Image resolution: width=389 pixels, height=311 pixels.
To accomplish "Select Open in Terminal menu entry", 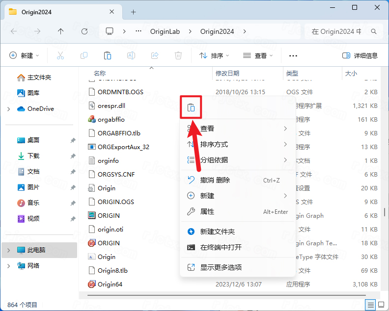I will click(221, 247).
